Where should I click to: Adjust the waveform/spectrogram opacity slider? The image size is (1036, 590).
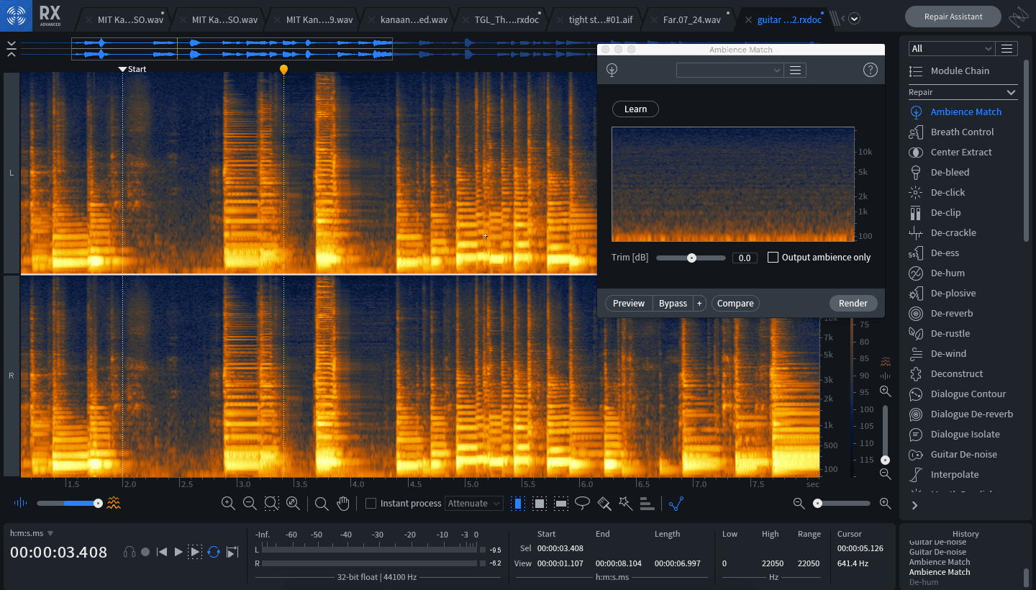(x=68, y=503)
